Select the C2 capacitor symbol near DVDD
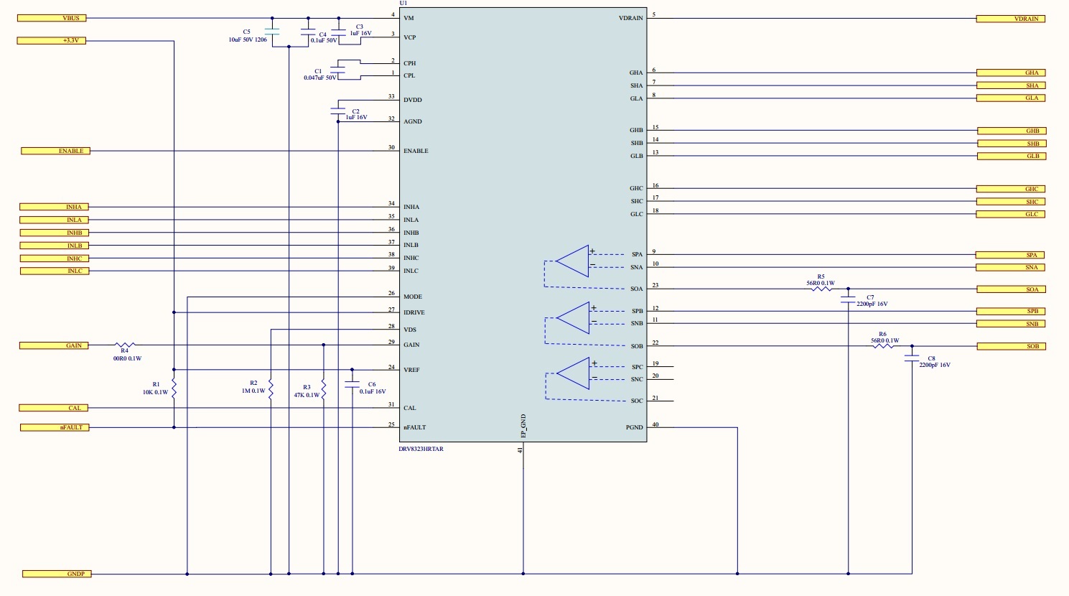1069x596 pixels. [x=337, y=110]
